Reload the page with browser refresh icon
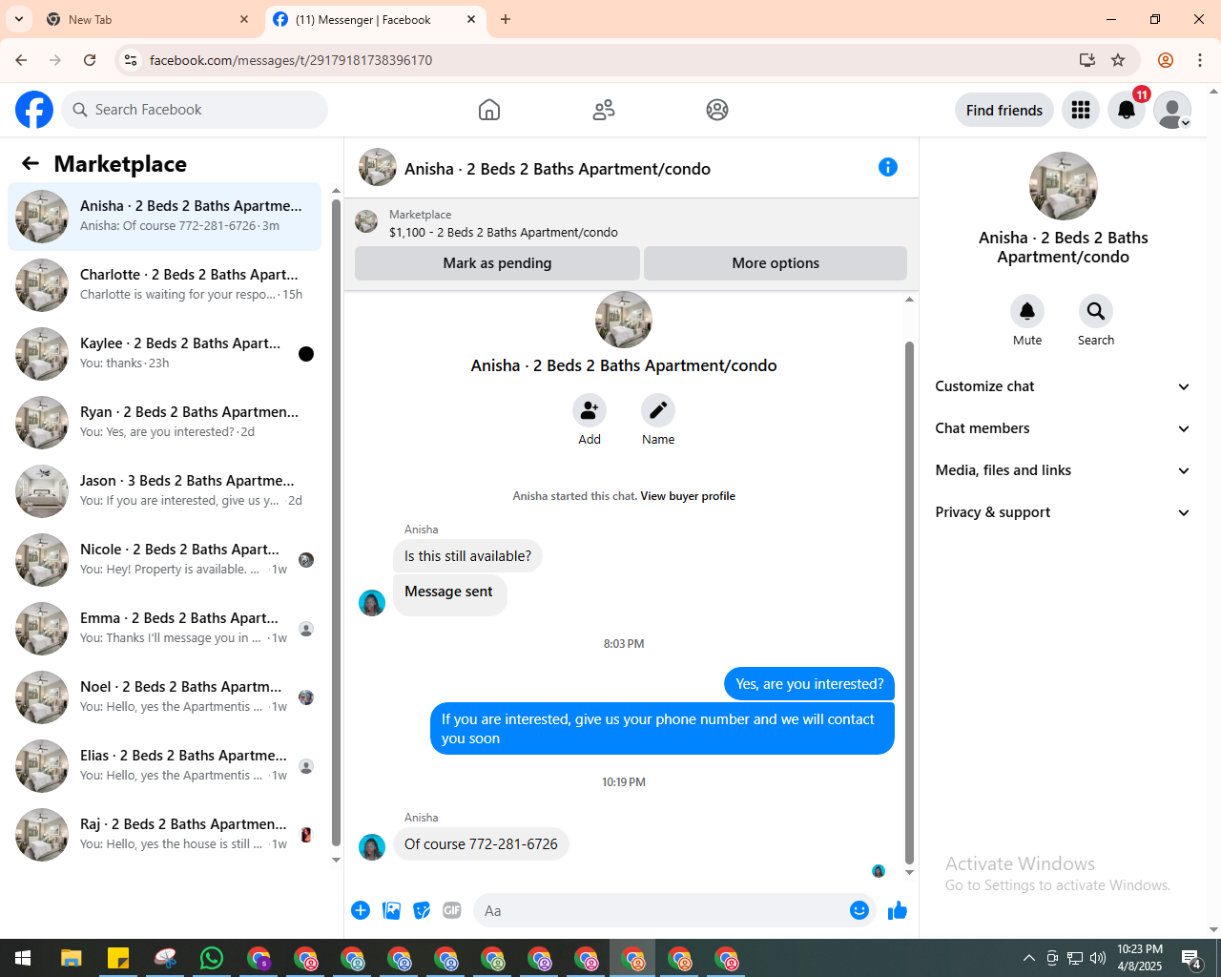 click(x=90, y=60)
